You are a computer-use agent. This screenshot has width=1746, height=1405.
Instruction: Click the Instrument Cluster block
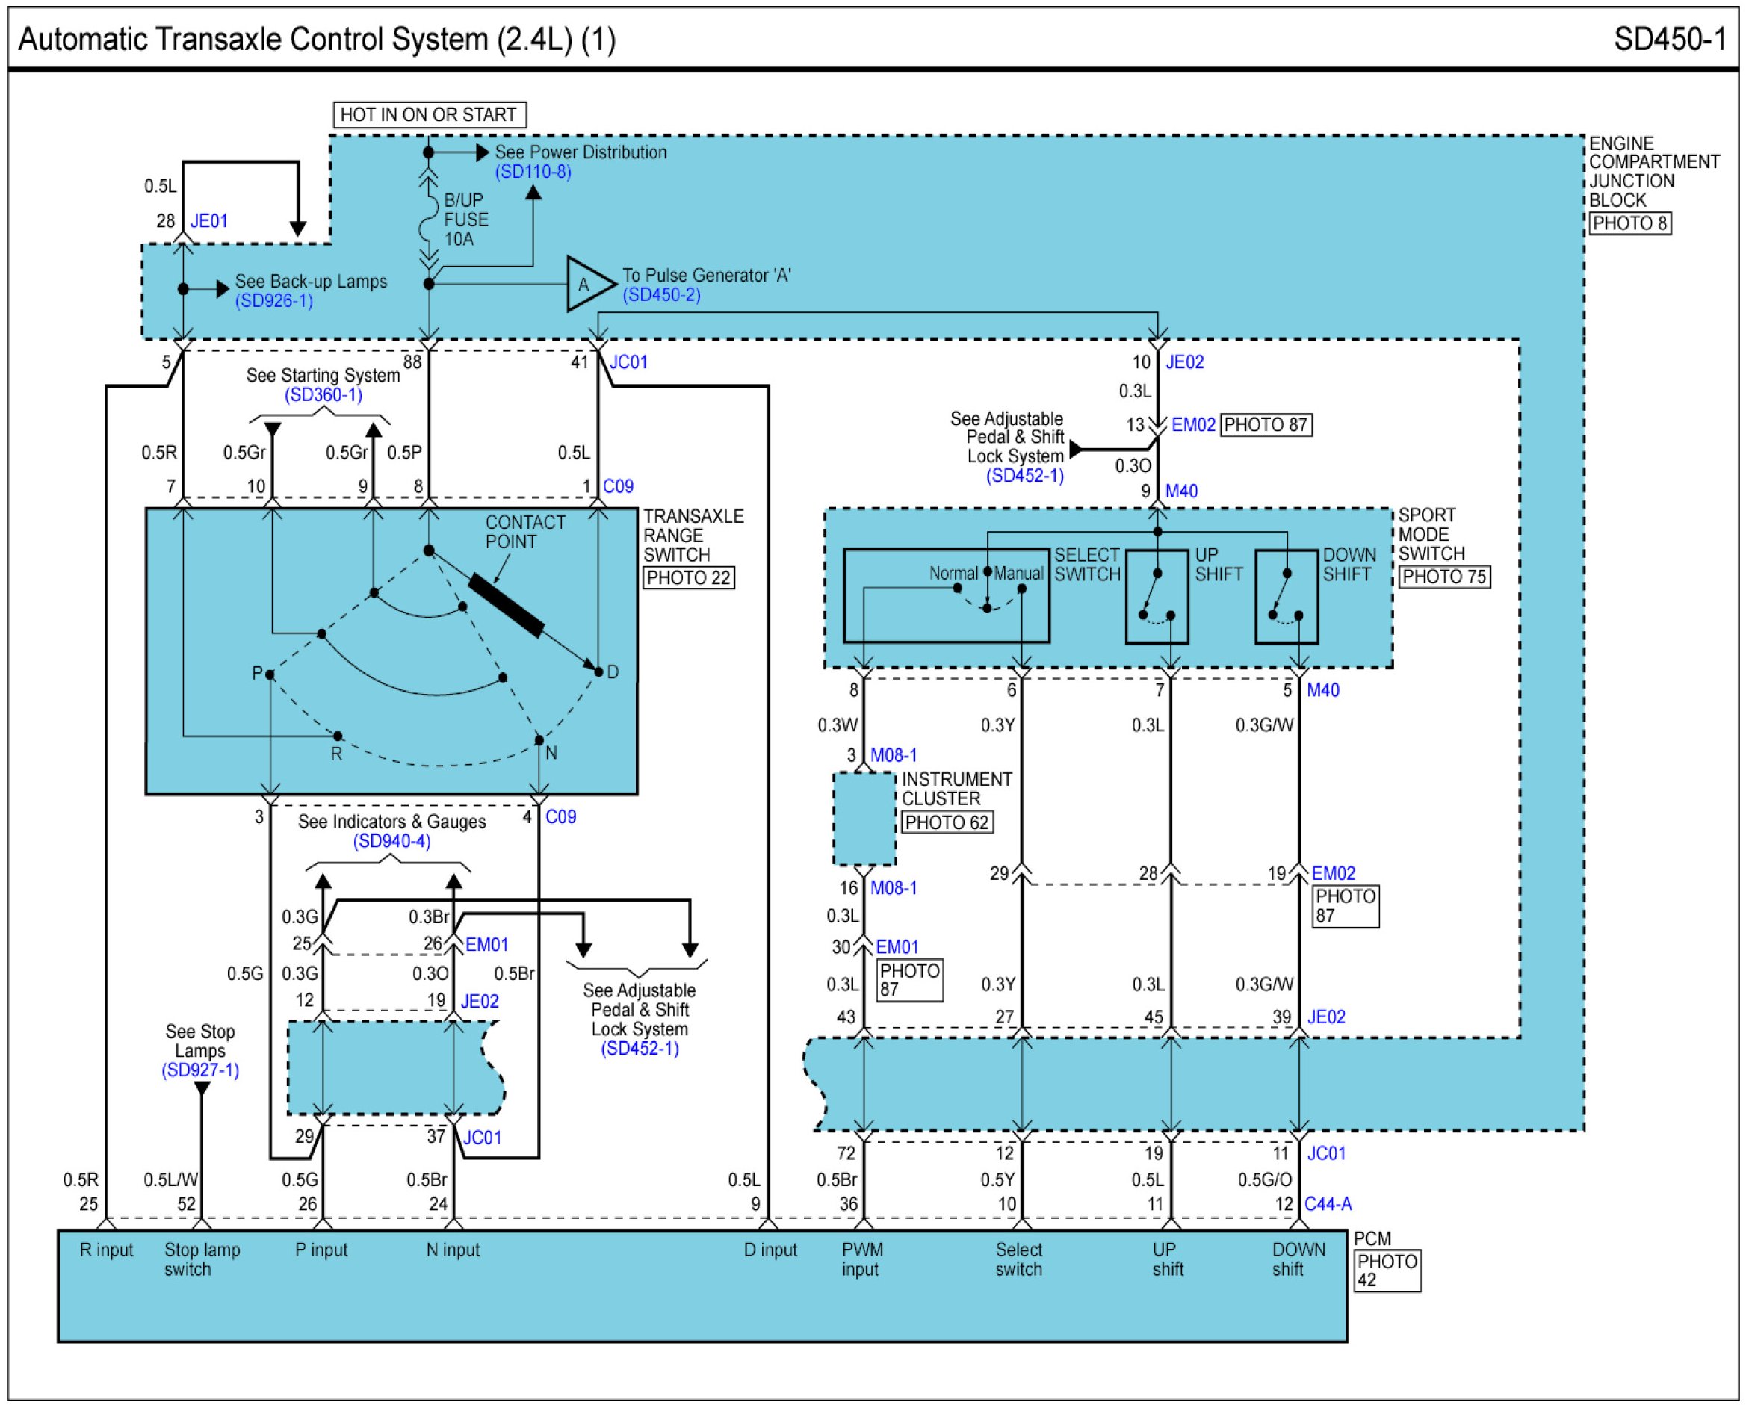pos(864,819)
